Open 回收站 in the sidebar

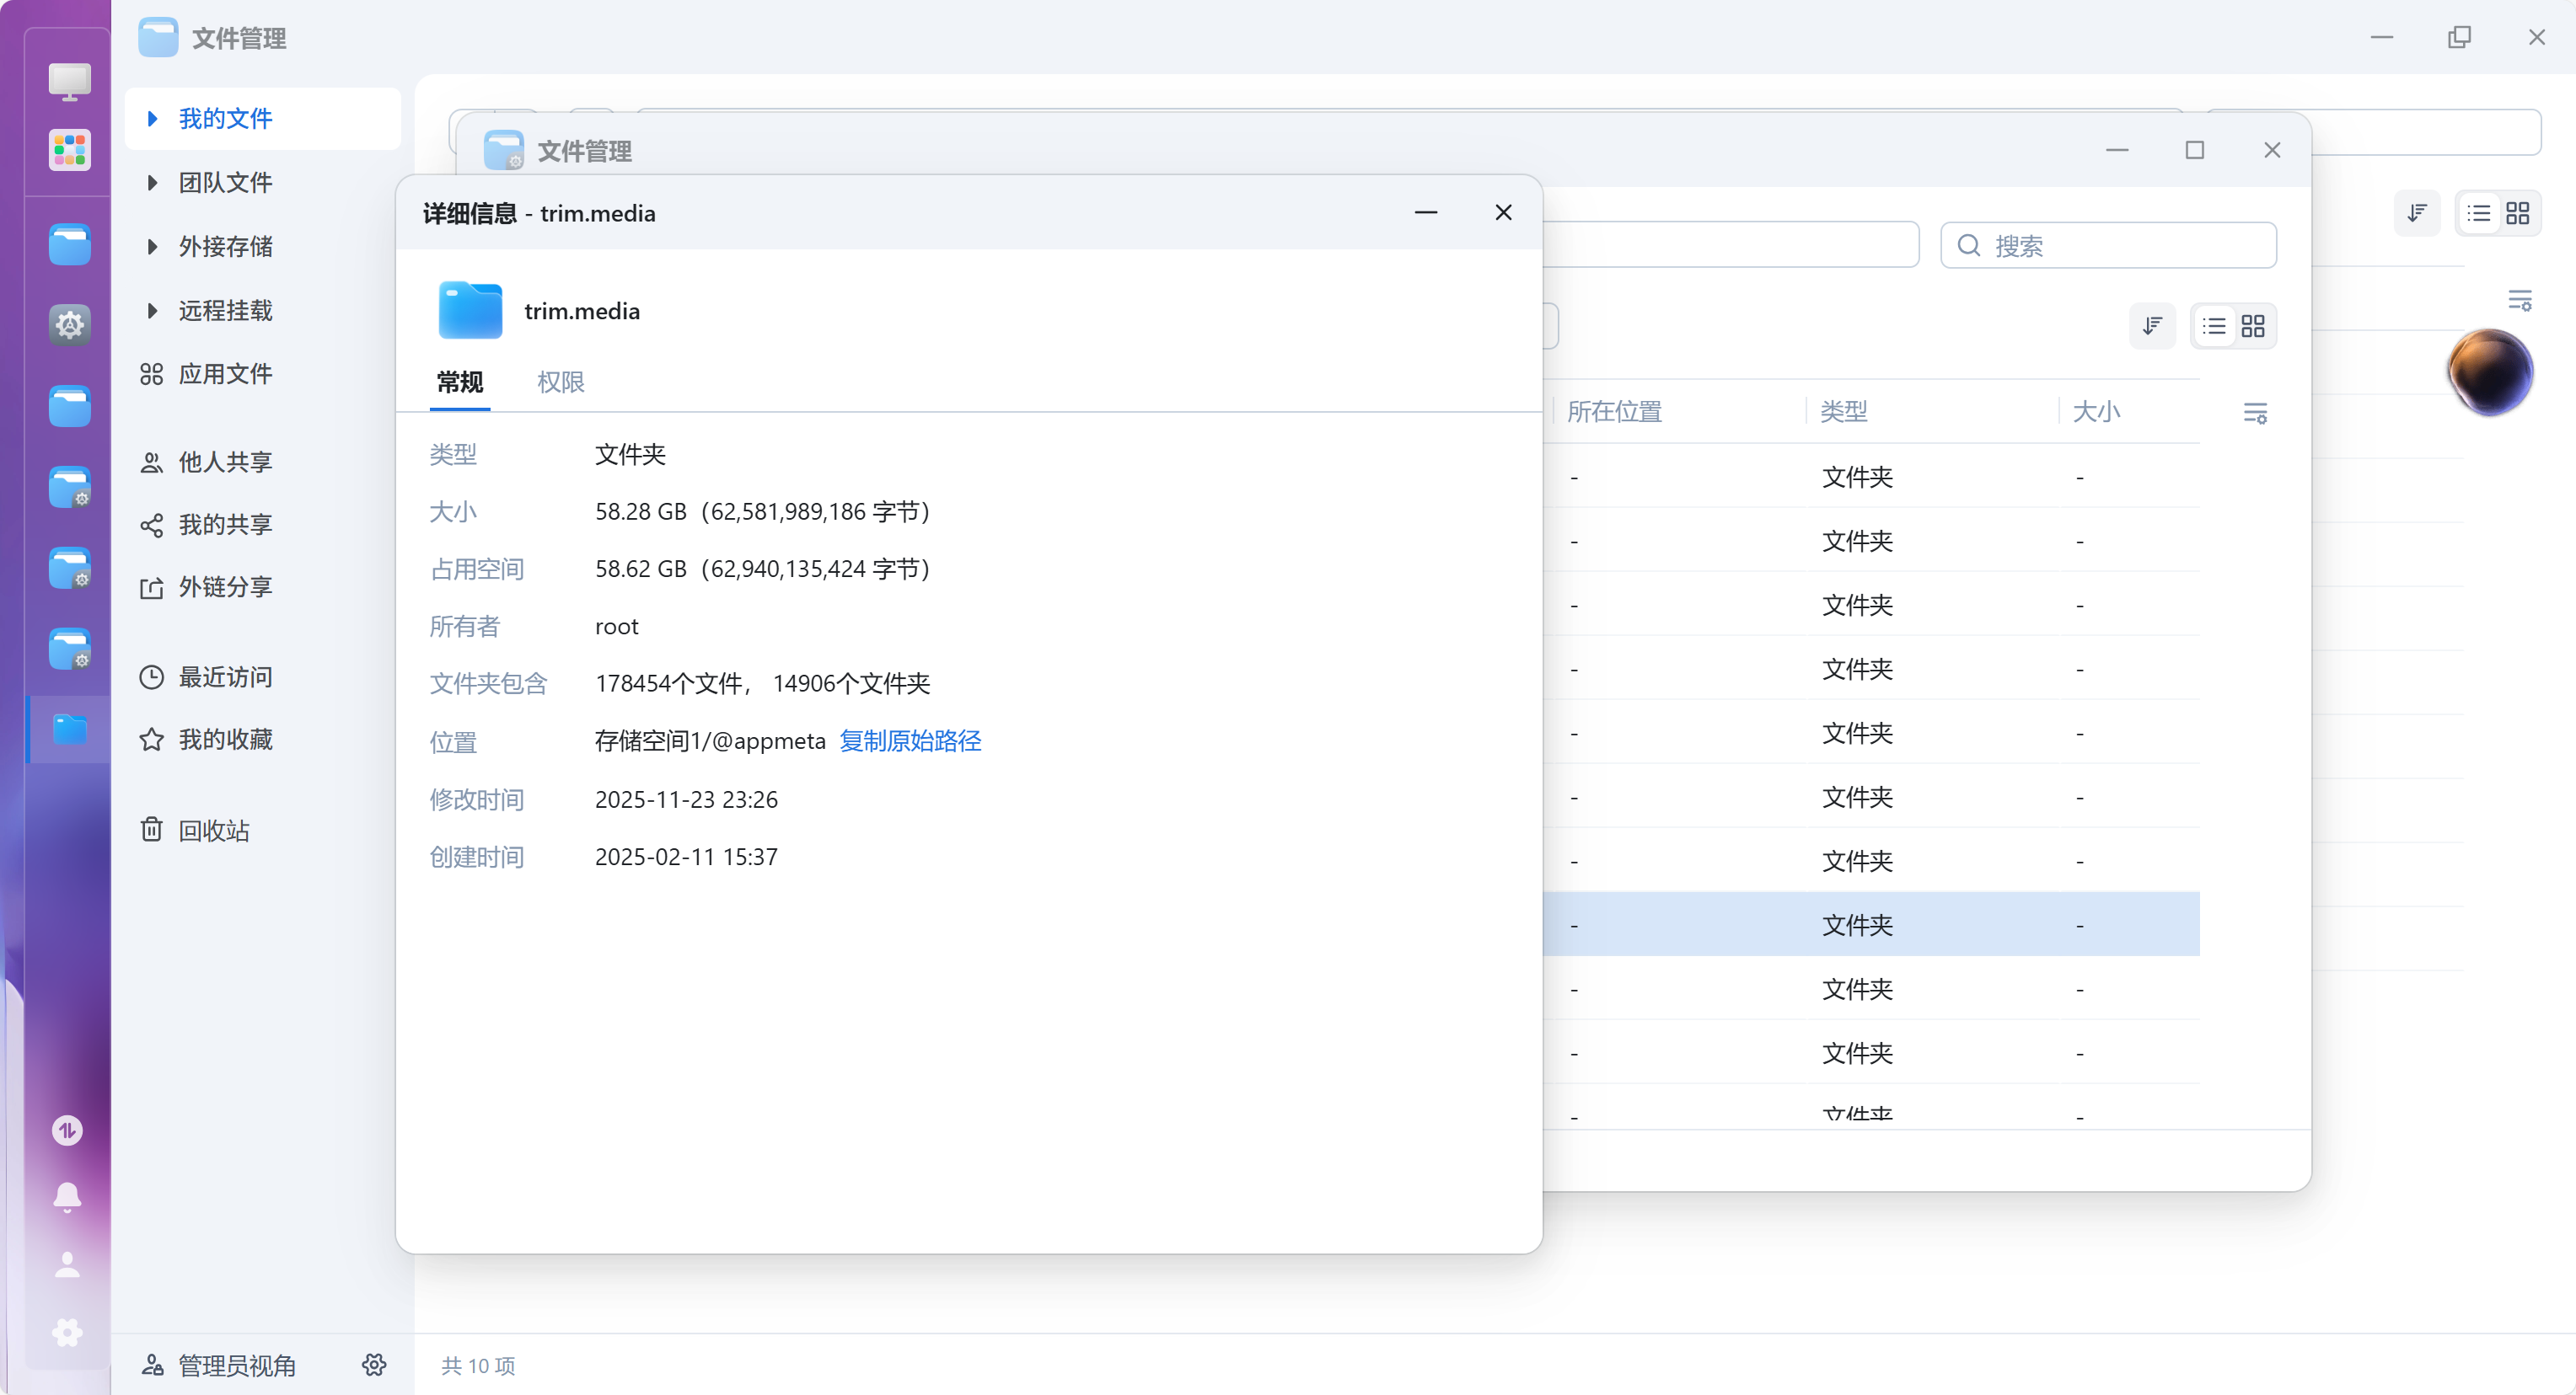(x=213, y=831)
